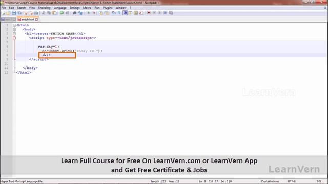The image size is (328, 184).
Task: Open the Run menu
Action: [97, 8]
